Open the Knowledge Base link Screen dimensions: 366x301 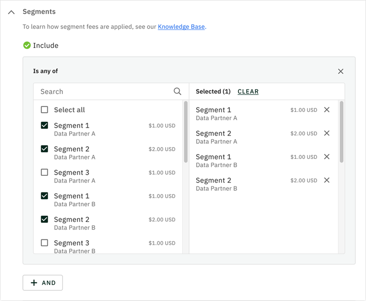coord(181,27)
